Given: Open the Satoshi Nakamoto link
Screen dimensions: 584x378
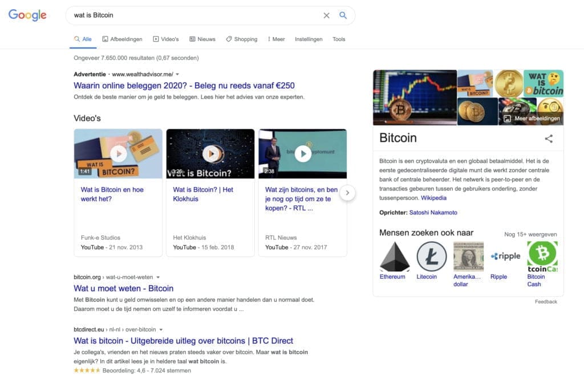Looking at the screenshot, I should (433, 213).
